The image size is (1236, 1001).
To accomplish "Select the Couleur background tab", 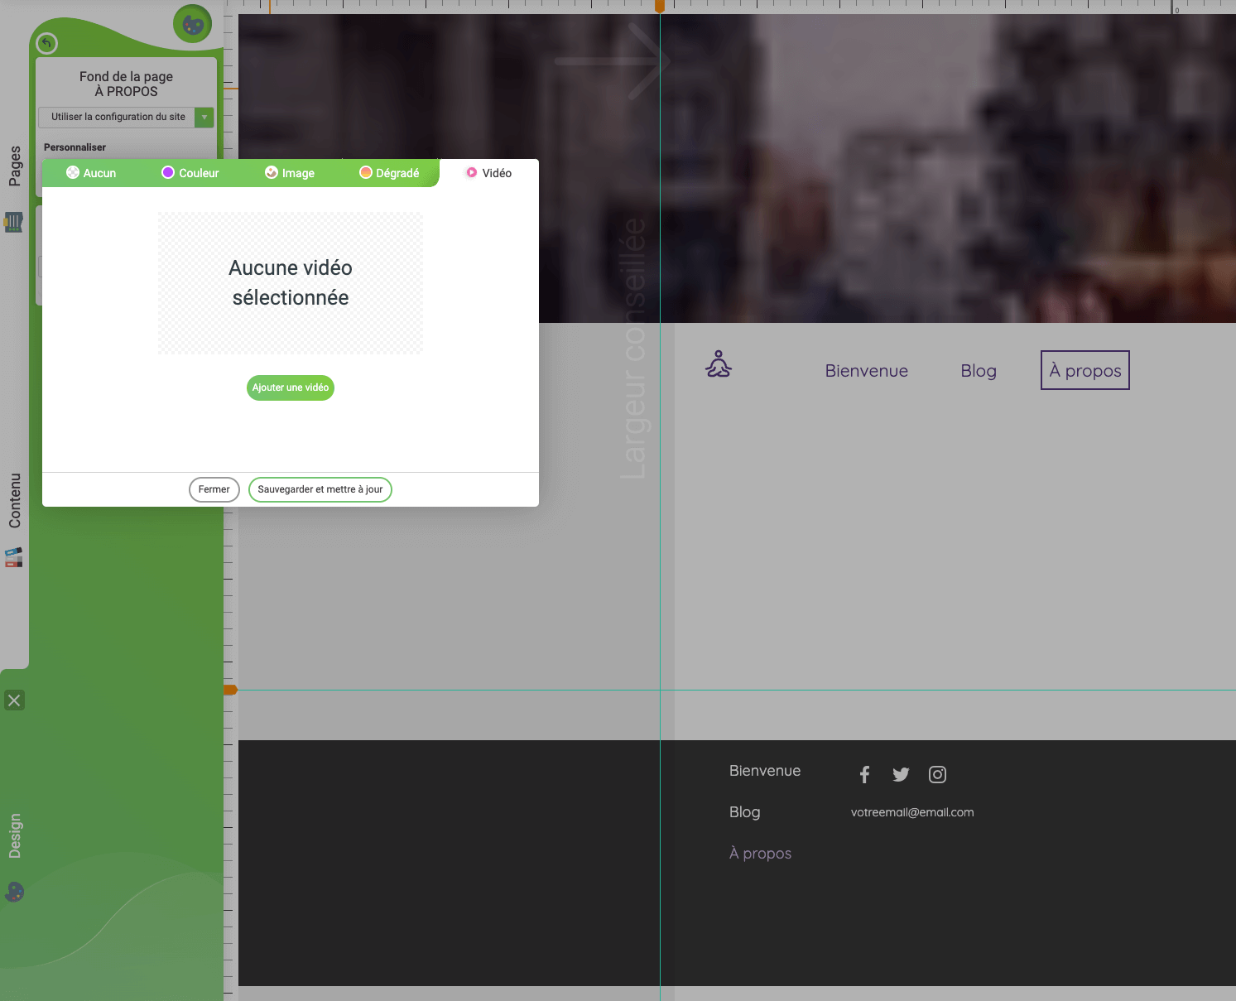I will pyautogui.click(x=190, y=173).
